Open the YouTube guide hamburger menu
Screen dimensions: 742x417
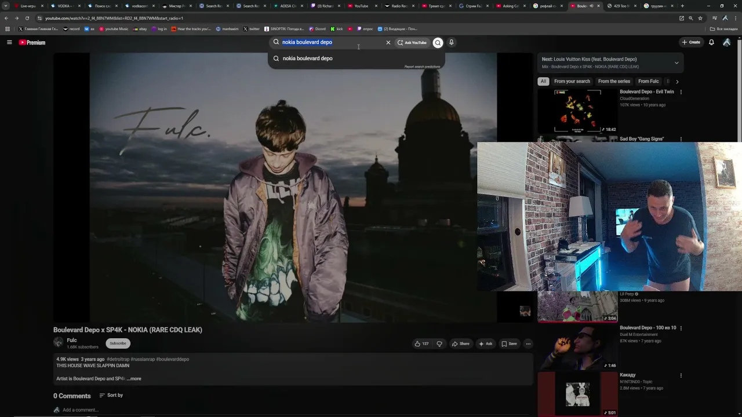pos(9,42)
